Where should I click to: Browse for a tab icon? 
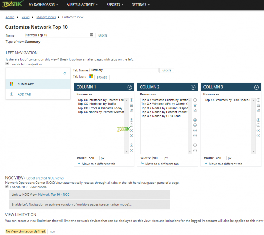click(x=102, y=78)
